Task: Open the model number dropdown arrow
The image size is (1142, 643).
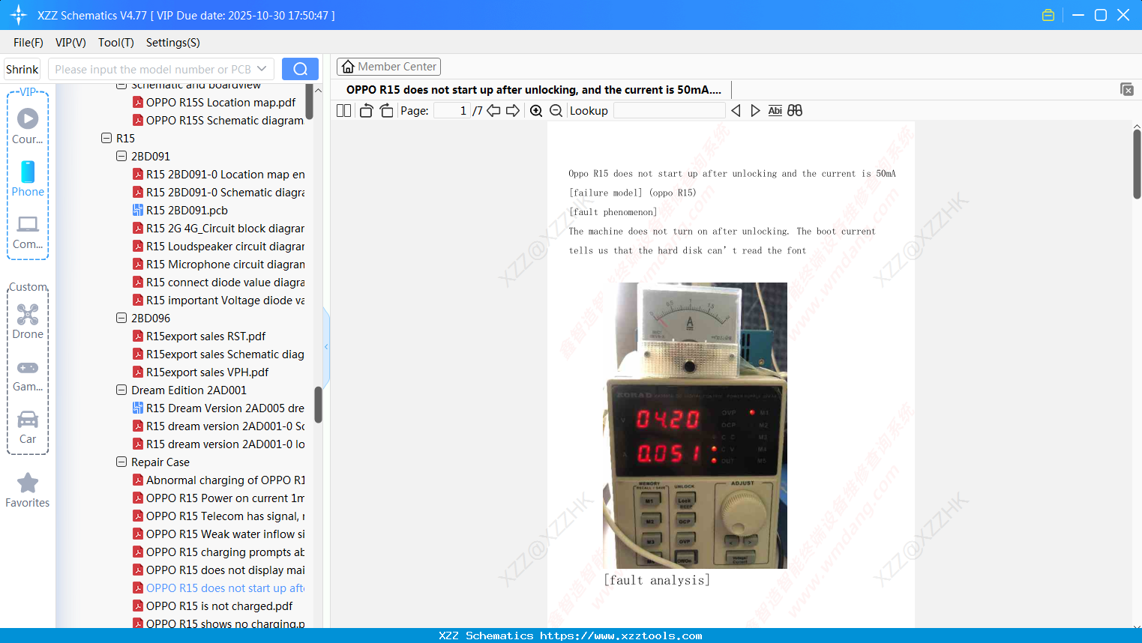Action: point(262,69)
